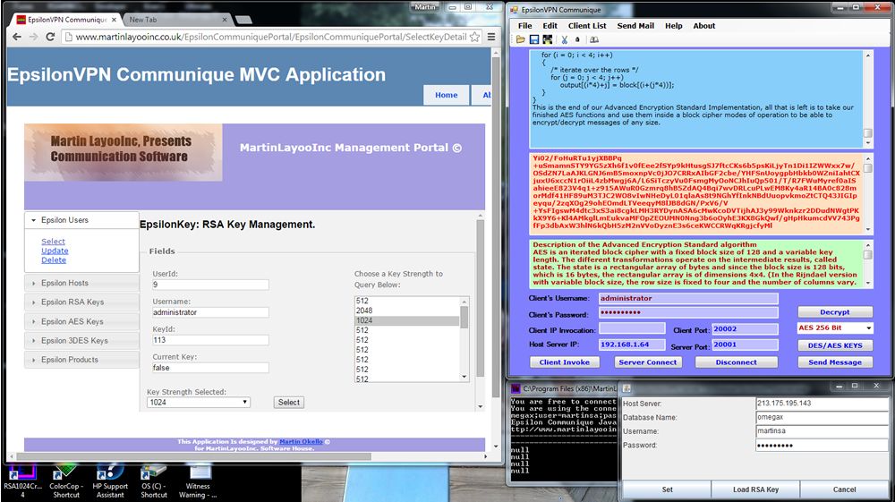Go back using the browser back arrow
Screen dimensions: 895x502
point(16,37)
